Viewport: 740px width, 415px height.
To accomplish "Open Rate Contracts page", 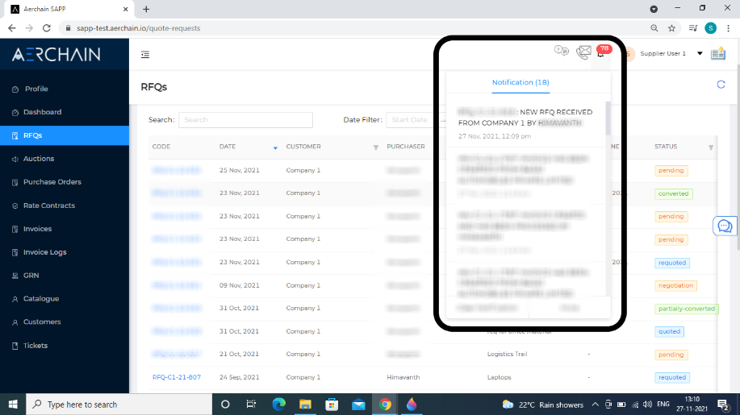I will (x=49, y=205).
